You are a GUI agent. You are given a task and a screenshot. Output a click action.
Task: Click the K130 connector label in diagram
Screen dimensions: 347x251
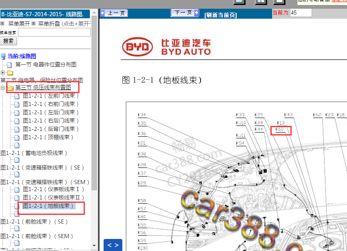[143, 248]
